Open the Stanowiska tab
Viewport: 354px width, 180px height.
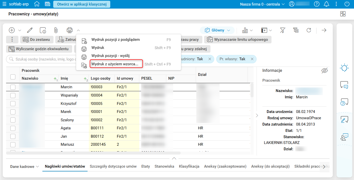pos(164,166)
